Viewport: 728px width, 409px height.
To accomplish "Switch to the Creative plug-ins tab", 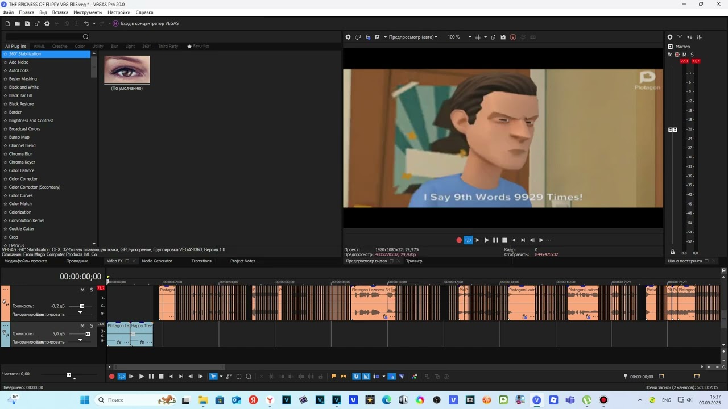I will pos(60,46).
